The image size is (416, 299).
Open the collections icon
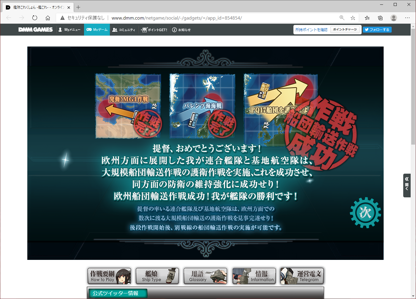pyautogui.click(x=380, y=18)
